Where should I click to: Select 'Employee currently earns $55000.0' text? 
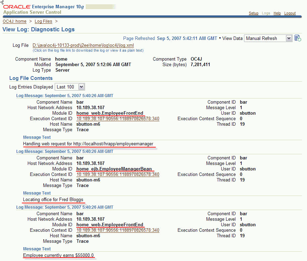coord(59,255)
